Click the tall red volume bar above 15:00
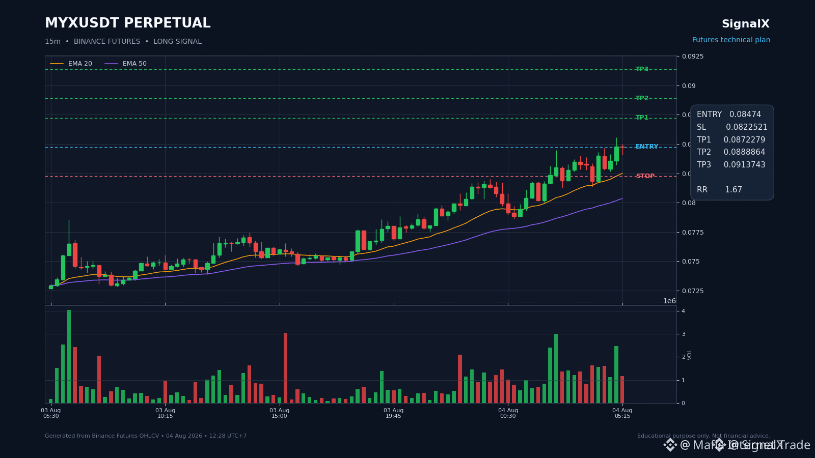The height and width of the screenshot is (458, 815). click(285, 368)
